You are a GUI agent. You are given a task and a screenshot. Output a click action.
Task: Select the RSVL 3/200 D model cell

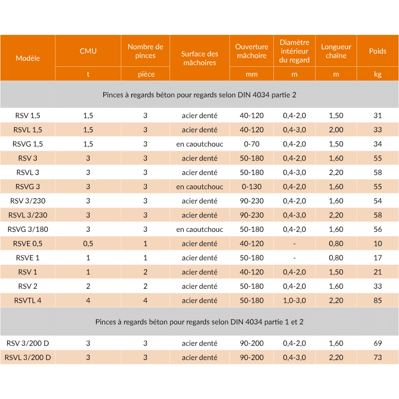coord(27,357)
